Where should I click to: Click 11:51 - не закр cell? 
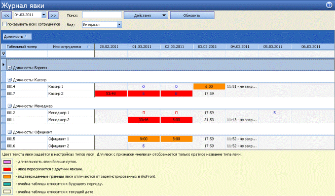coord(242,86)
